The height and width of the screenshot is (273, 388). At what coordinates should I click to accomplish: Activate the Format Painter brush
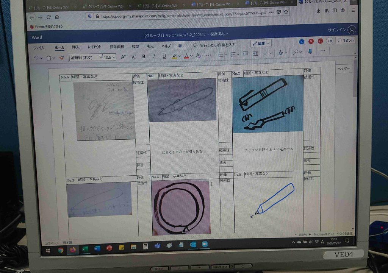pyautogui.click(x=62, y=58)
